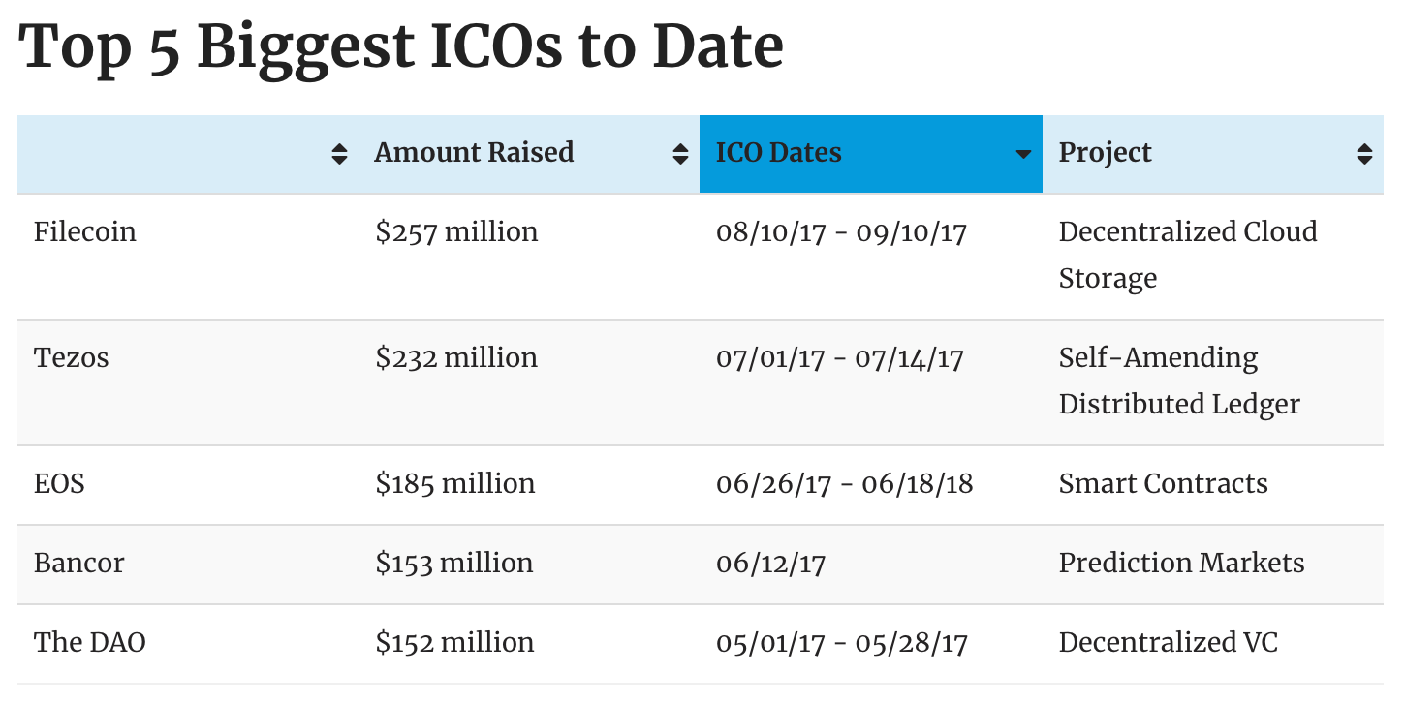Screen dimensions: 1405x703
Task: Click the $232 million amount cell
Action: click(x=456, y=358)
